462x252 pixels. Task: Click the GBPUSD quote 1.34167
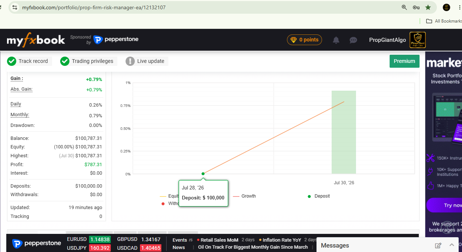tap(150, 239)
